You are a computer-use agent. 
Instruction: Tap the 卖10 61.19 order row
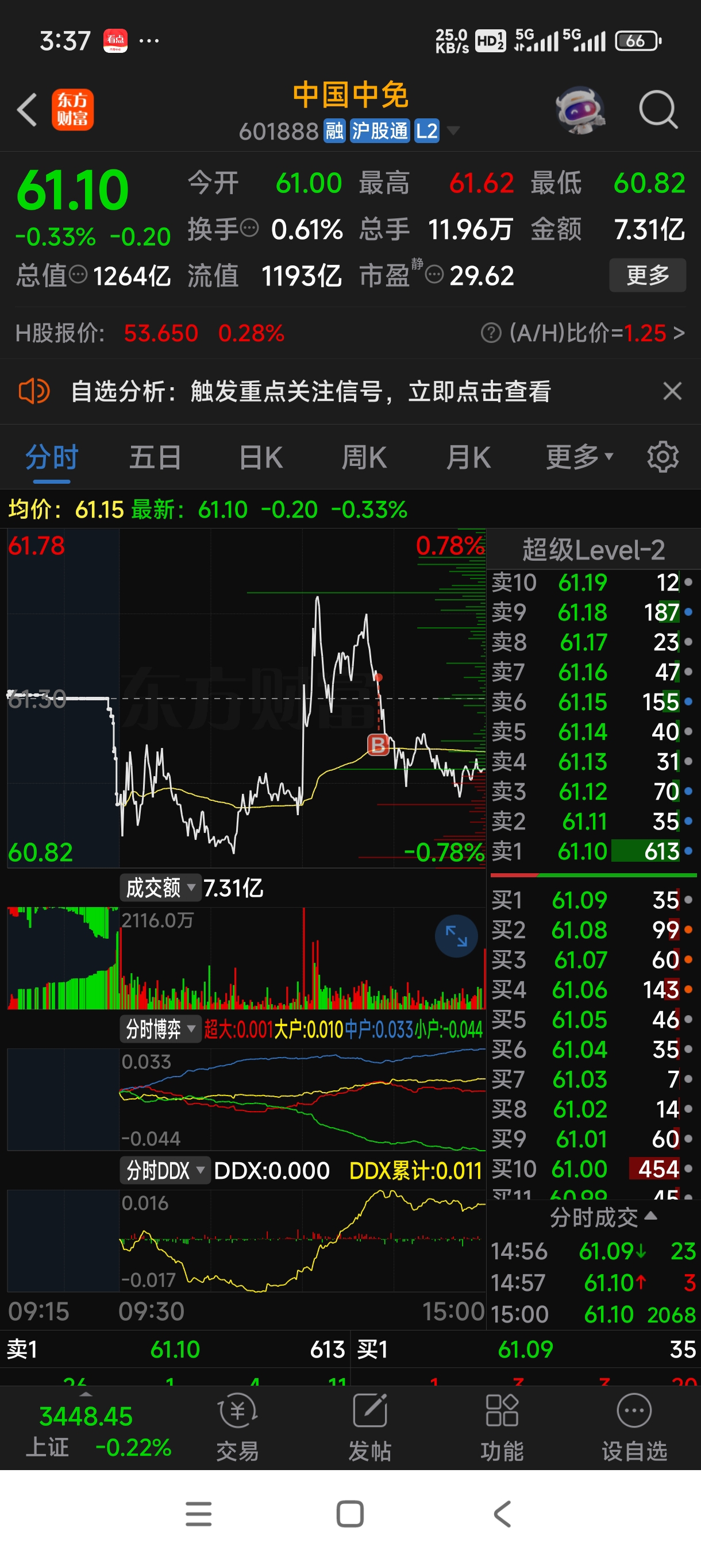[594, 583]
